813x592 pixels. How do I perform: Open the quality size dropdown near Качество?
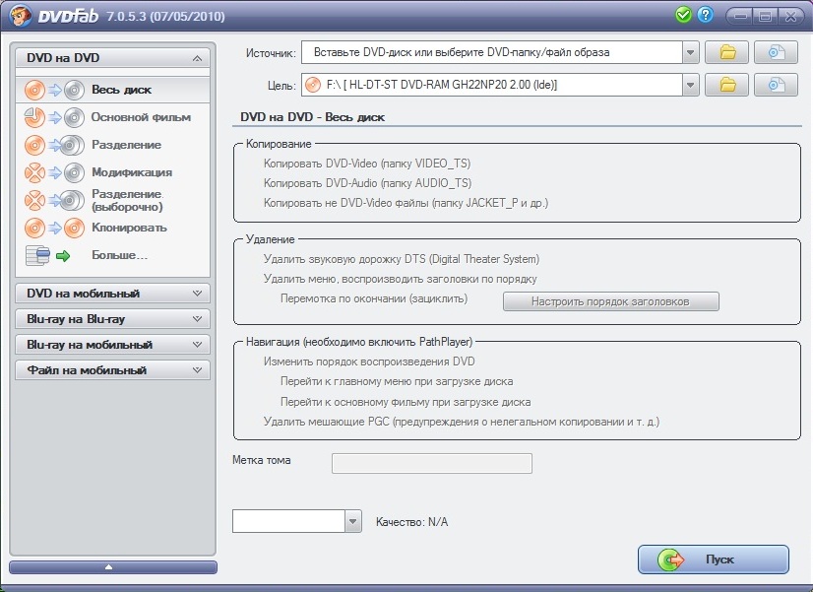(x=353, y=521)
